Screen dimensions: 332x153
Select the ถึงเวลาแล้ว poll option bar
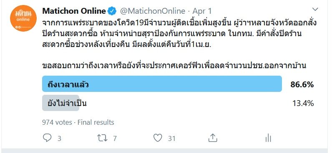162,84
